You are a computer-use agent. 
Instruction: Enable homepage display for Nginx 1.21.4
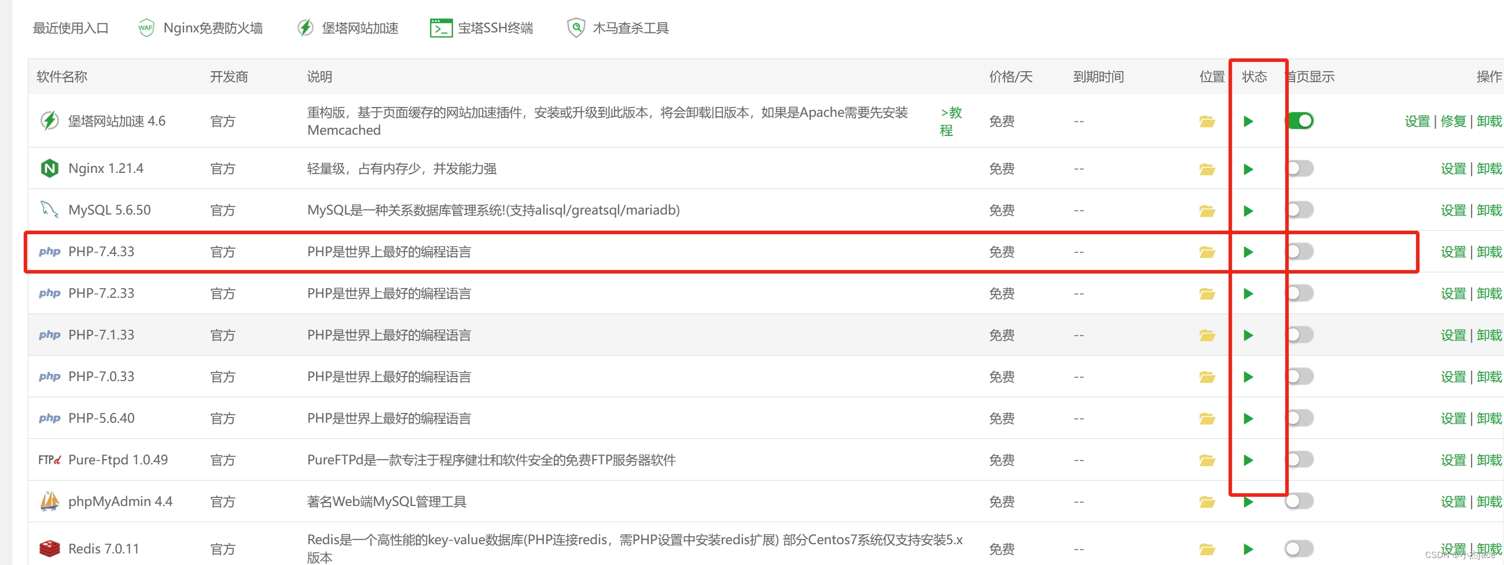coord(1300,169)
